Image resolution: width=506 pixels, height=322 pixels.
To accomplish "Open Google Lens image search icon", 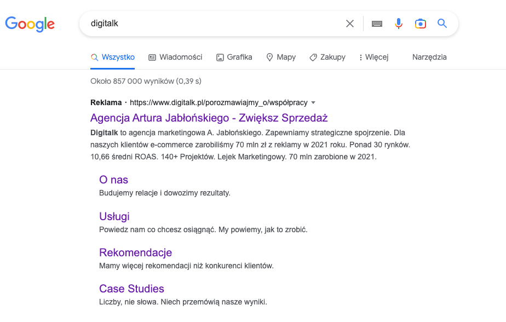I will [x=420, y=24].
